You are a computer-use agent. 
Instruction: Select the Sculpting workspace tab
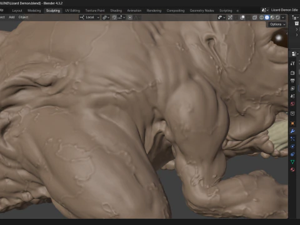pyautogui.click(x=53, y=11)
